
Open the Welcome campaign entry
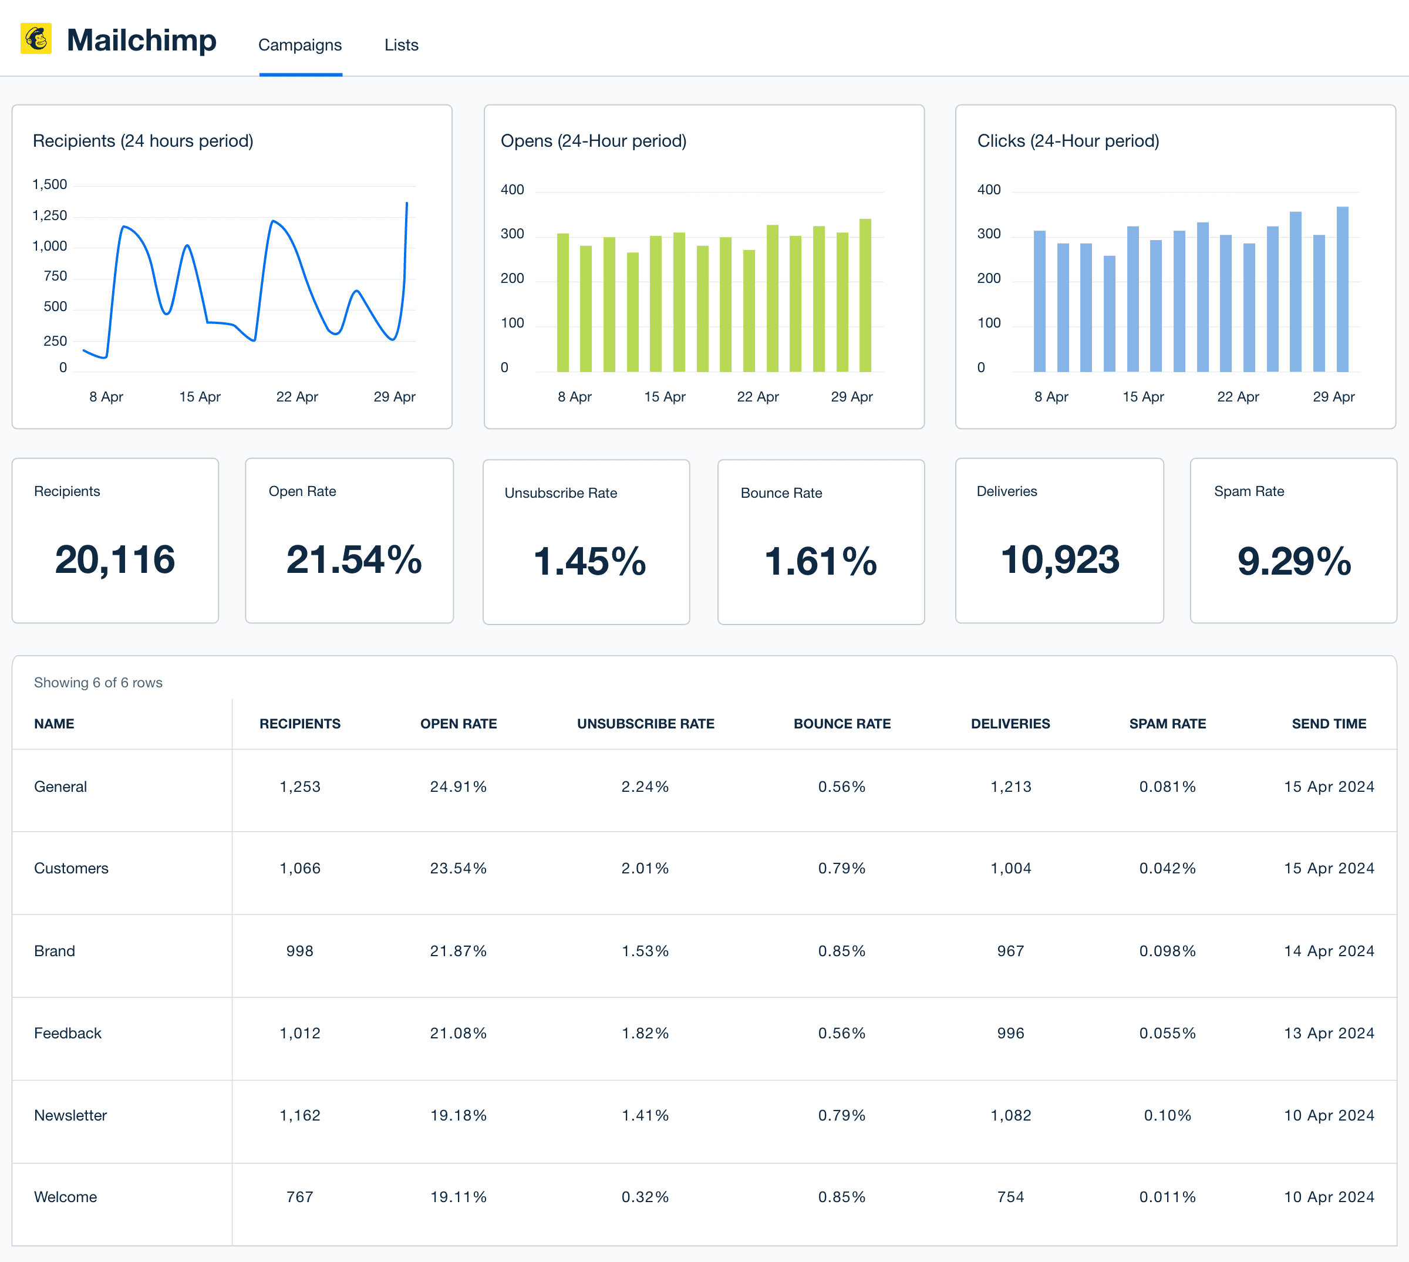65,1197
